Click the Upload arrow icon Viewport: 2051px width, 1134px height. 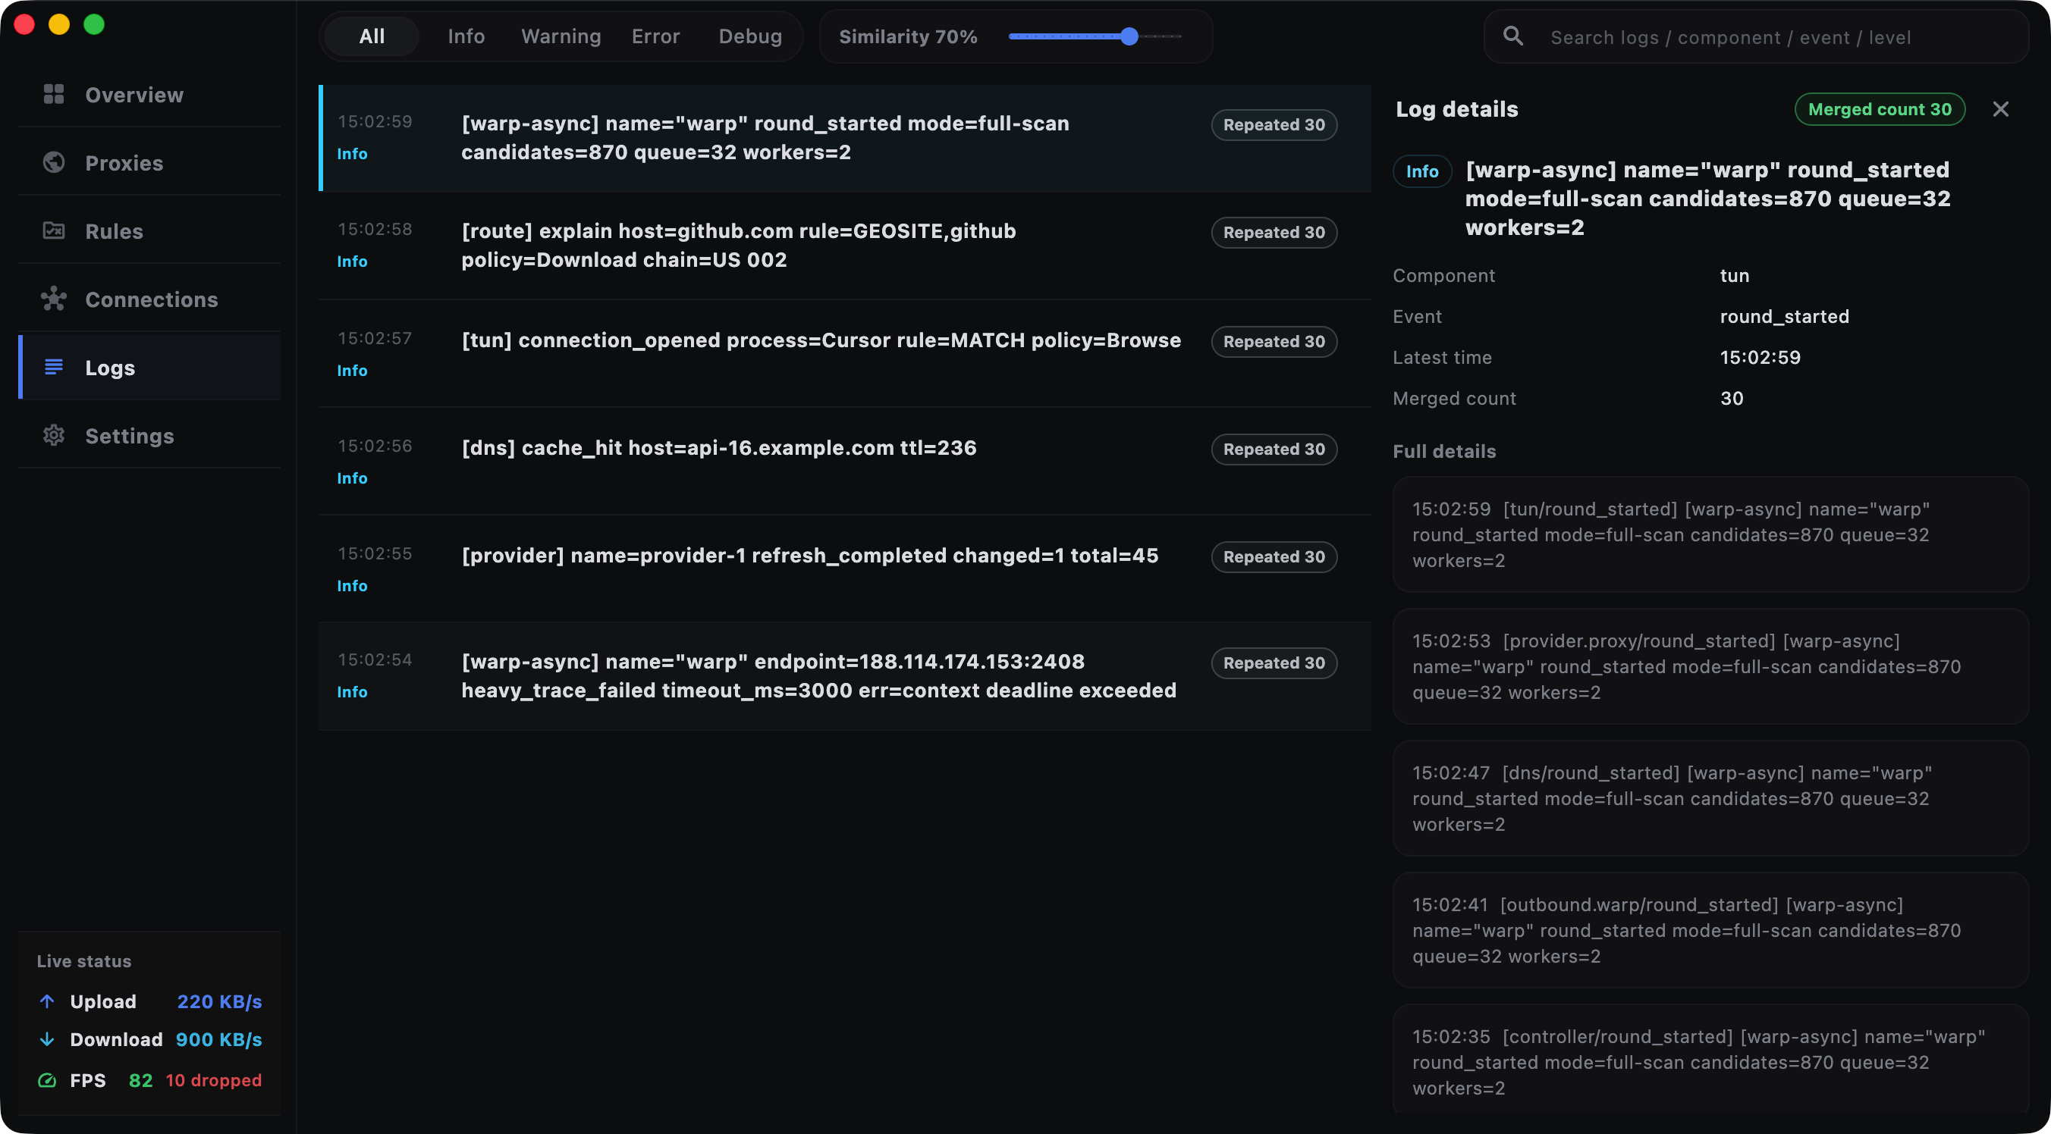pos(47,1001)
